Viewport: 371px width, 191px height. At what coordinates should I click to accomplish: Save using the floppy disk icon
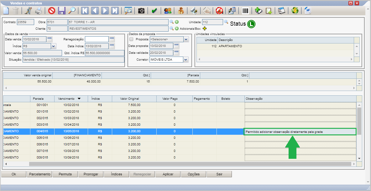pos(61,11)
